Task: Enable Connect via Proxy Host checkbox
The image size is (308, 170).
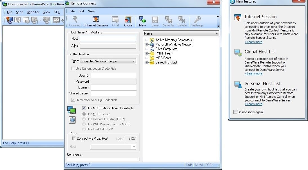Action: pos(74,139)
